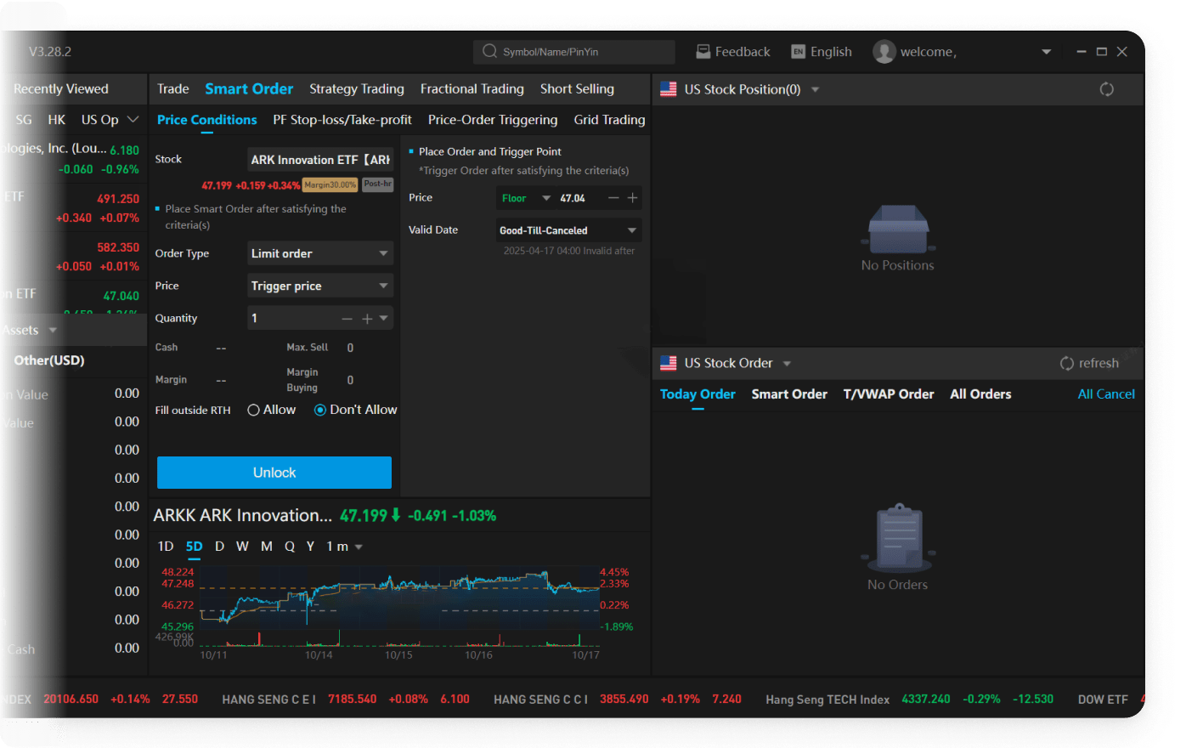The height and width of the screenshot is (748, 1186).
Task: Switch chart to W weekly period
Action: pos(242,547)
